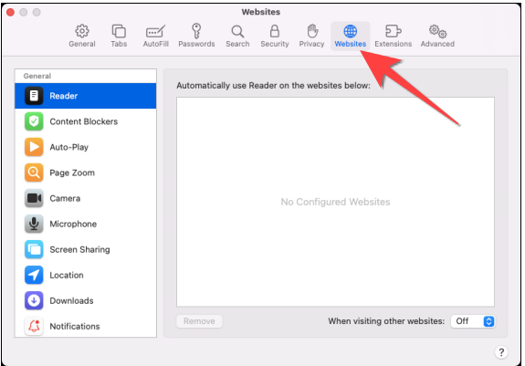Select the Websites globe icon
Viewport: 525px width, 366px height.
[351, 31]
